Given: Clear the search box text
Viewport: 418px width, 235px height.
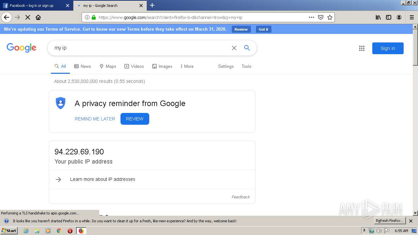Looking at the screenshot, I should click(x=234, y=48).
